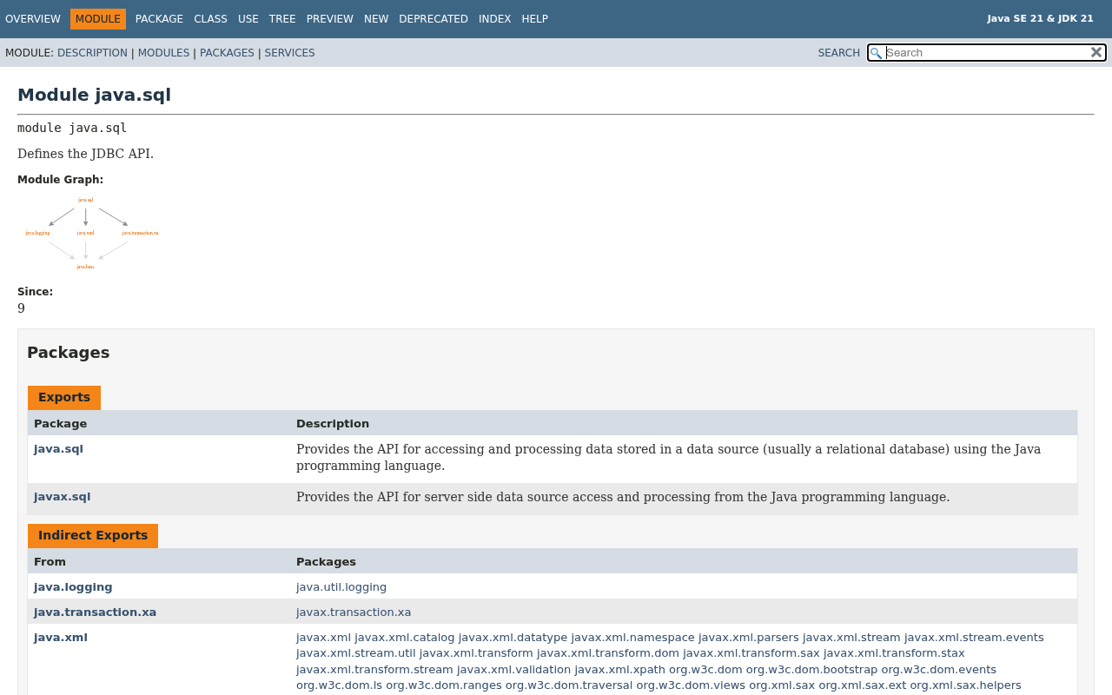Image resolution: width=1112 pixels, height=695 pixels.
Task: Click the 'Defines the JDBC API.' text
Action: (85, 154)
